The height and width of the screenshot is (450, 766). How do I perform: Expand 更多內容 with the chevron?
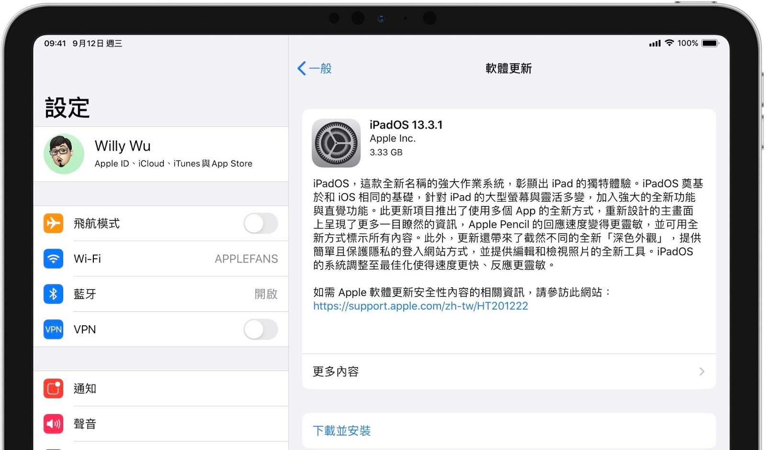click(x=702, y=372)
